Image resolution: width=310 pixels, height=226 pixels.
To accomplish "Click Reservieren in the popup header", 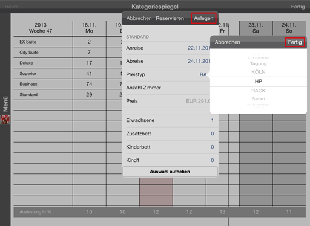I will click(x=170, y=18).
